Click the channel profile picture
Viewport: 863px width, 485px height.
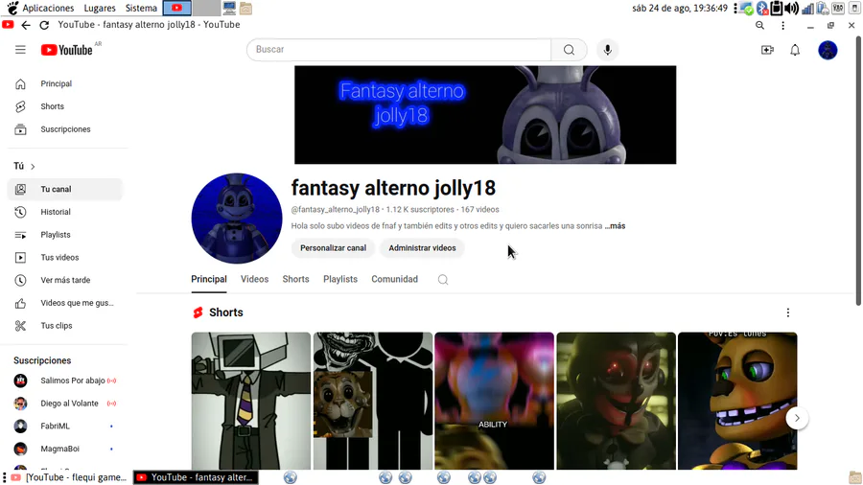tap(237, 219)
